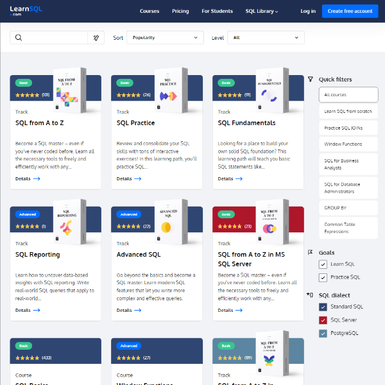Click Basic badge on SQL from A to Z

(x=24, y=83)
